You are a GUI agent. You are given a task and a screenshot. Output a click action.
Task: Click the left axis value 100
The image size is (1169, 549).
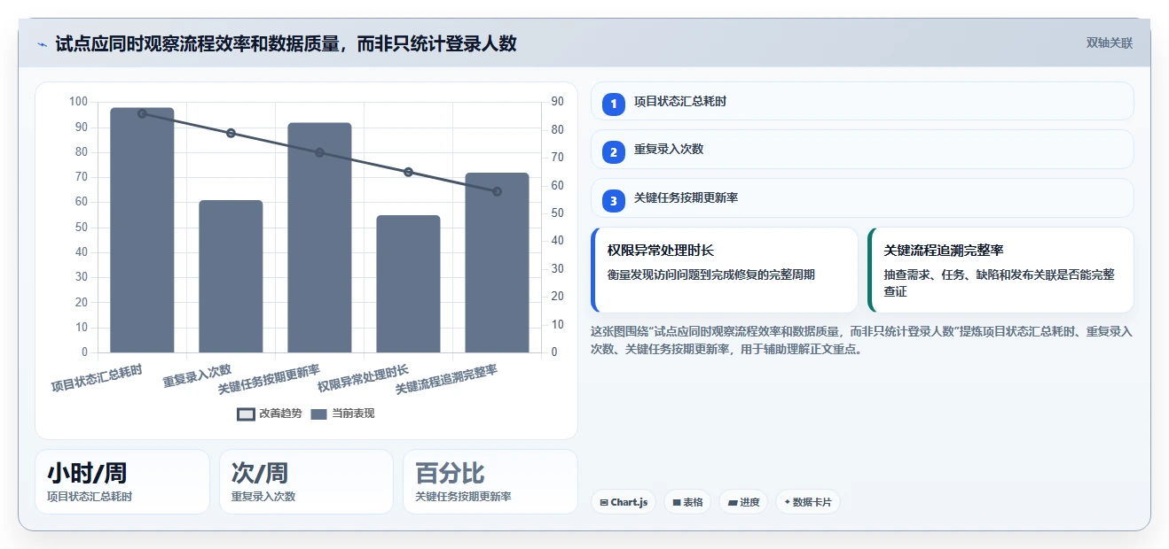[x=78, y=102]
